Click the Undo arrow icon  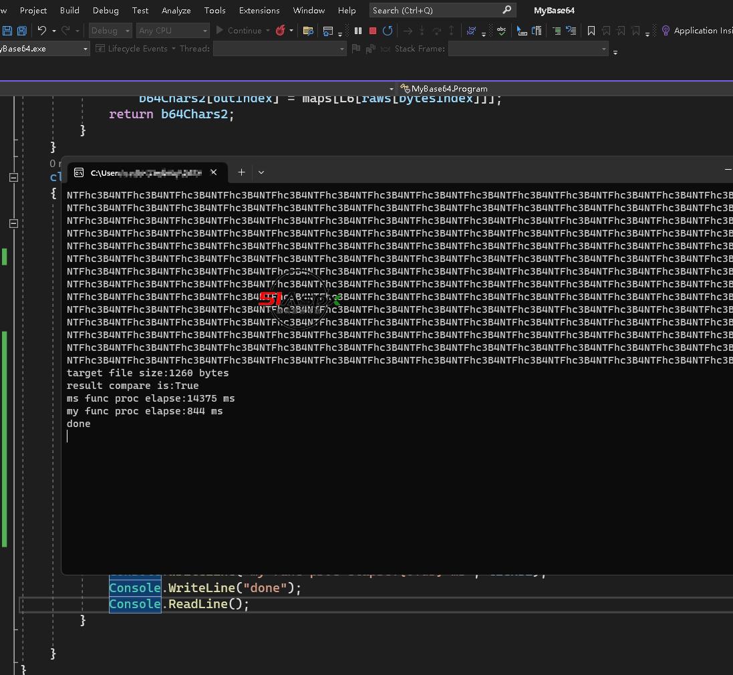click(42, 31)
